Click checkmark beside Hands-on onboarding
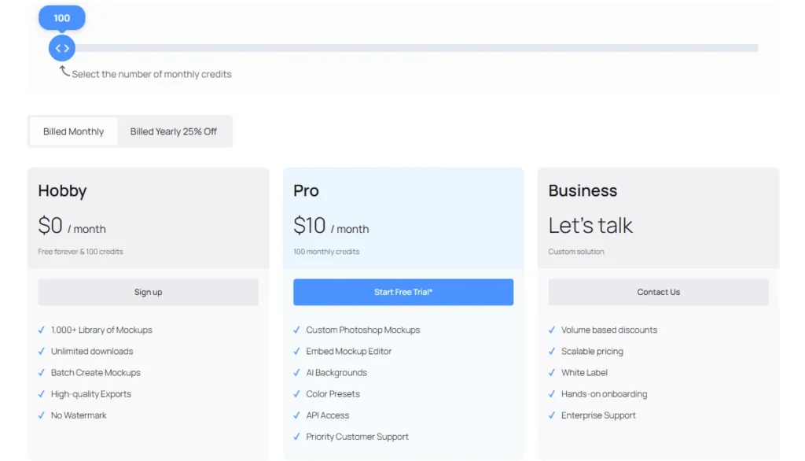 tap(552, 394)
